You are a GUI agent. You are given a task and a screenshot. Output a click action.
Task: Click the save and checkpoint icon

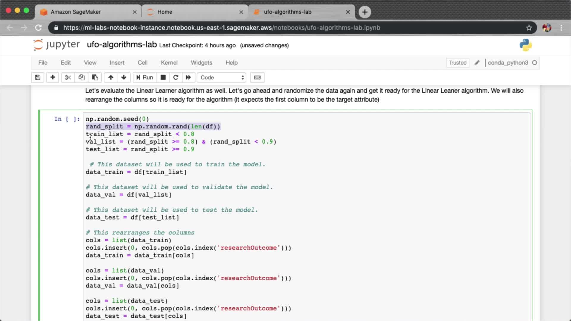pos(38,78)
